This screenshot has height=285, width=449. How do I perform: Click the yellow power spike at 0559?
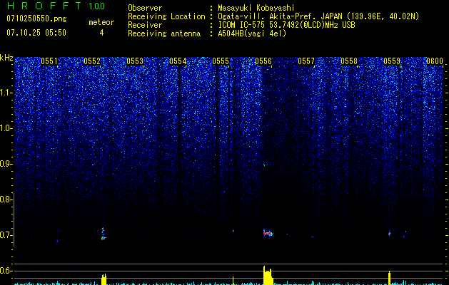(389, 278)
